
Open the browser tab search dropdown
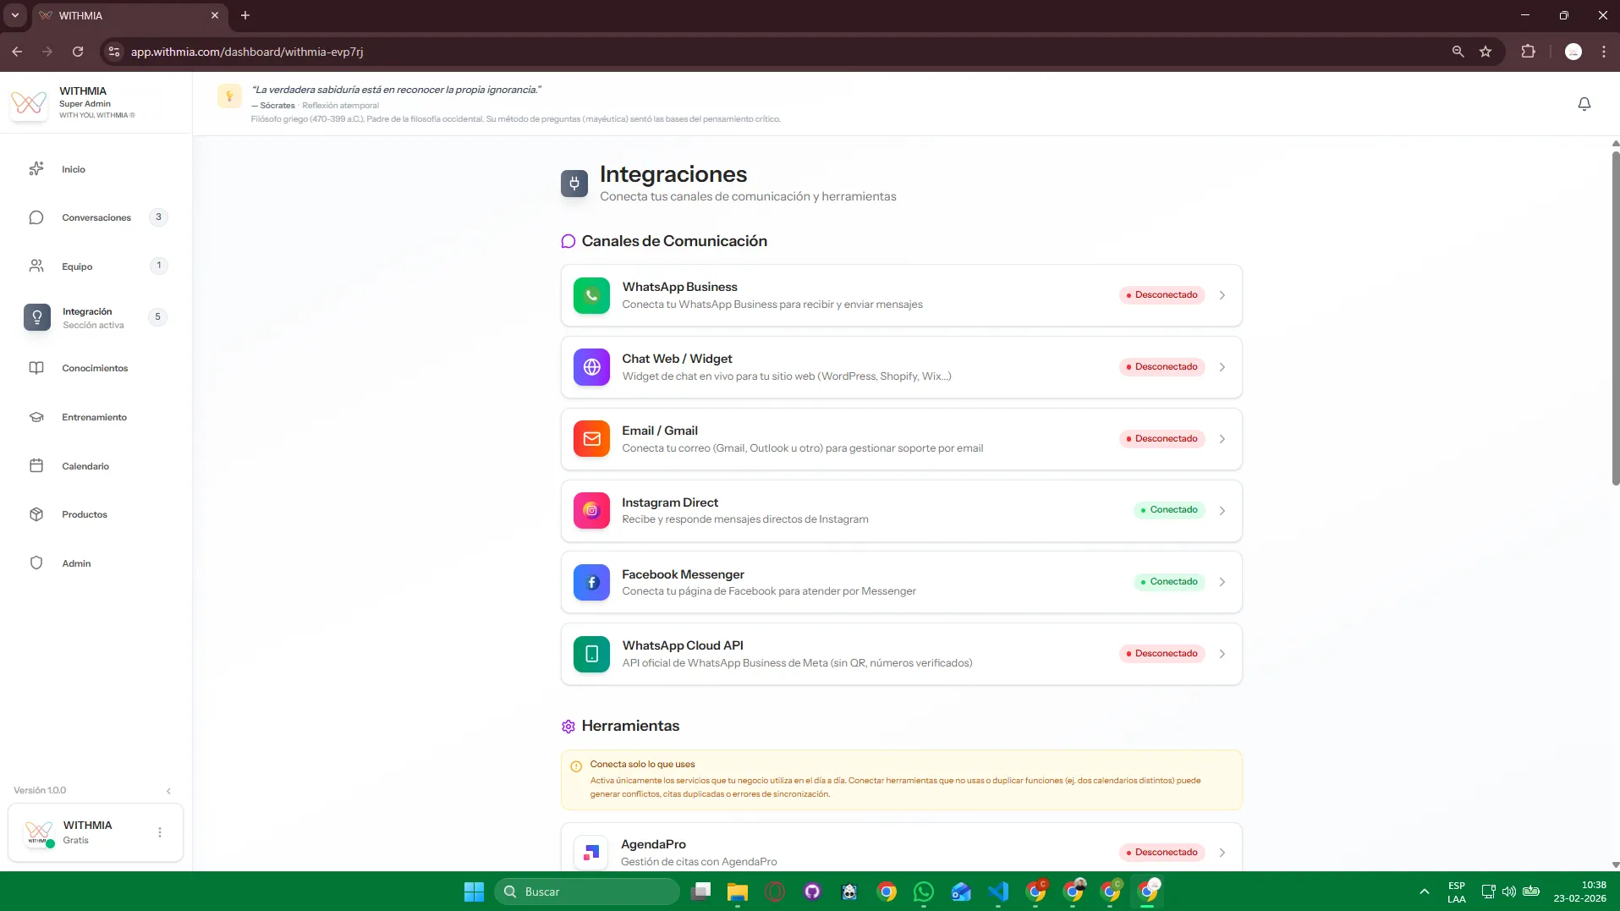tap(14, 15)
